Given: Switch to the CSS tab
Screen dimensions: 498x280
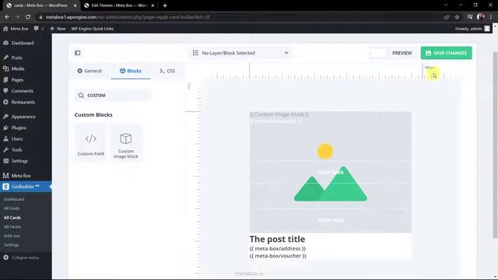Looking at the screenshot, I should [x=167, y=71].
